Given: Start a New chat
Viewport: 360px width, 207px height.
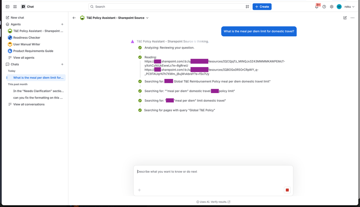Looking at the screenshot, I should pyautogui.click(x=15, y=17).
